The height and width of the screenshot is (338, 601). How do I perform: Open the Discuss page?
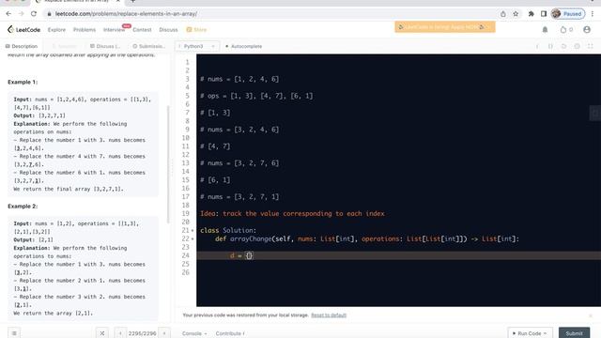tap(168, 29)
